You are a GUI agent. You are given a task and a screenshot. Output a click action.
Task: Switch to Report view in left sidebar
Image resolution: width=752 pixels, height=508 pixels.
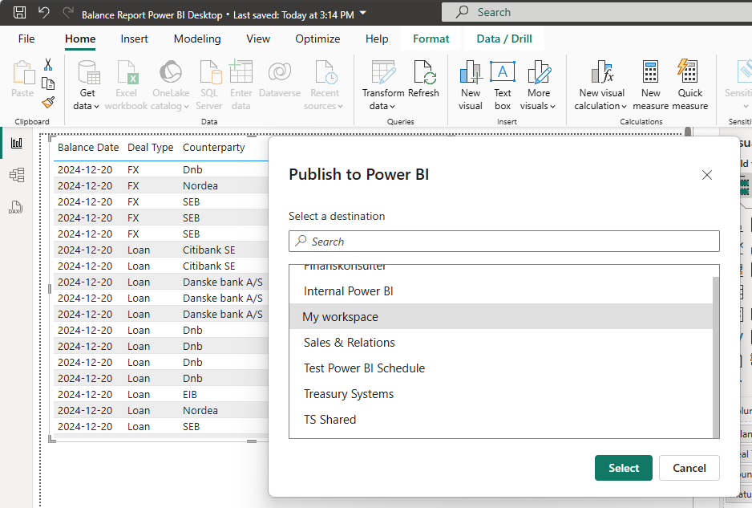click(x=17, y=143)
